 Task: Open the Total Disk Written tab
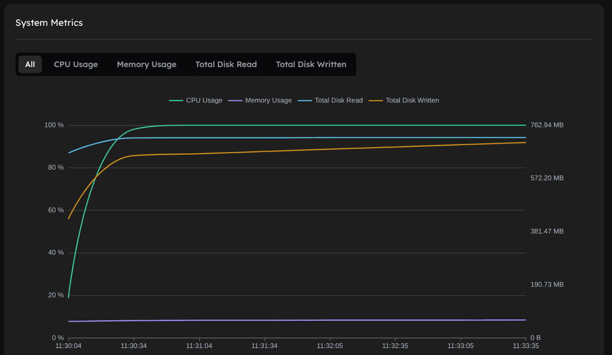(x=311, y=64)
